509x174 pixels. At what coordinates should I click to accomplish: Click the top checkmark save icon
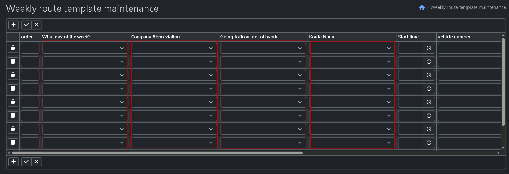(26, 25)
